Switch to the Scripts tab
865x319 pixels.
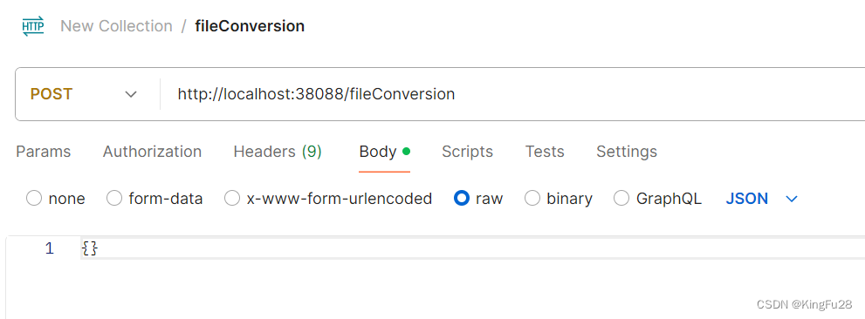pyautogui.click(x=467, y=152)
